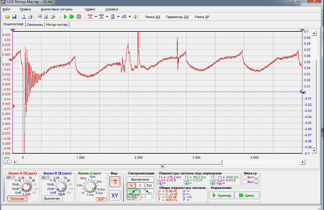Expand the calculator dropdown arrow
Screen dimensions: 324x210
tap(118, 17)
